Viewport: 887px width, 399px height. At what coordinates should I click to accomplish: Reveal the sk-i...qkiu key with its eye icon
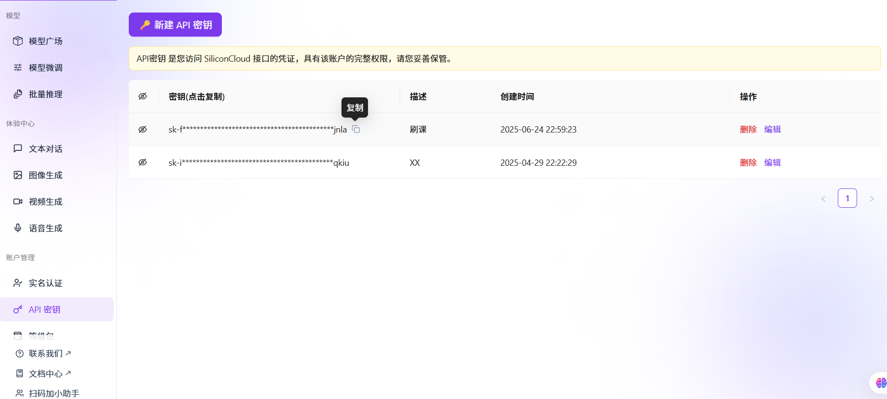143,162
